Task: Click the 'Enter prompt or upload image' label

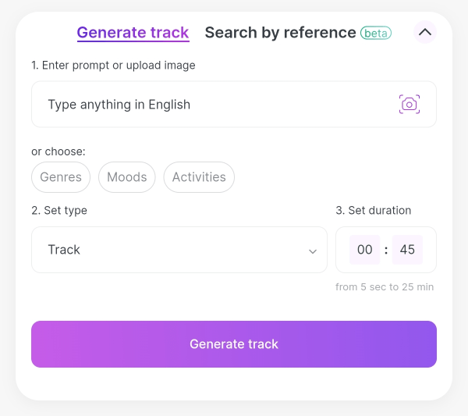Action: coord(113,66)
